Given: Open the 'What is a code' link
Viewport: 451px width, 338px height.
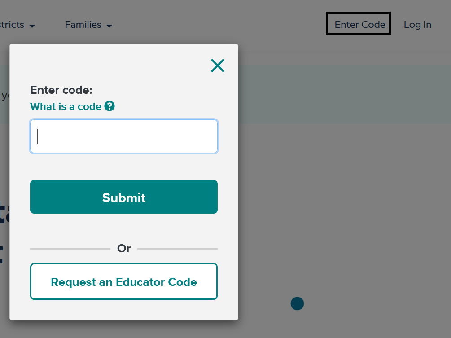Looking at the screenshot, I should 66,106.
